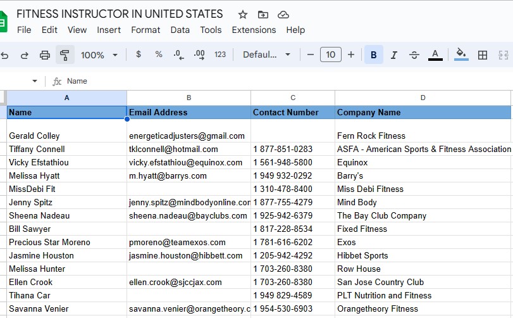The height and width of the screenshot is (318, 513).
Task: Increase decimal places icon
Action: pyautogui.click(x=199, y=54)
